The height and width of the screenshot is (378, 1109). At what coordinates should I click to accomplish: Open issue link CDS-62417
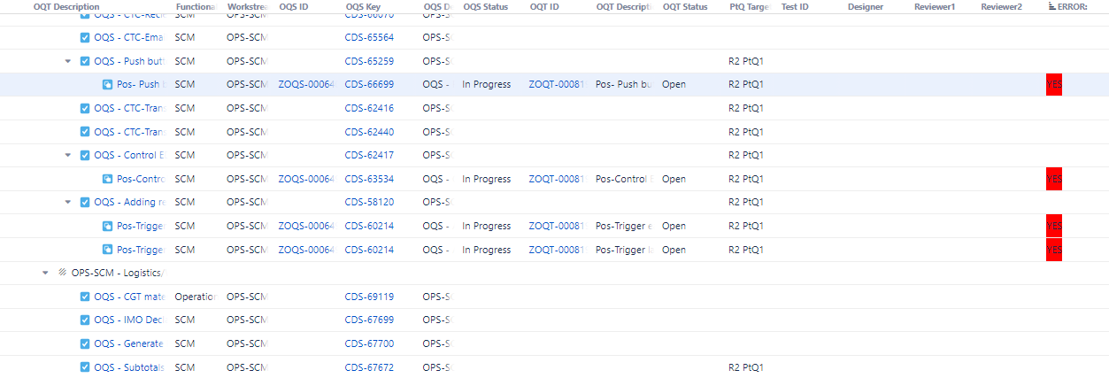[x=369, y=155]
